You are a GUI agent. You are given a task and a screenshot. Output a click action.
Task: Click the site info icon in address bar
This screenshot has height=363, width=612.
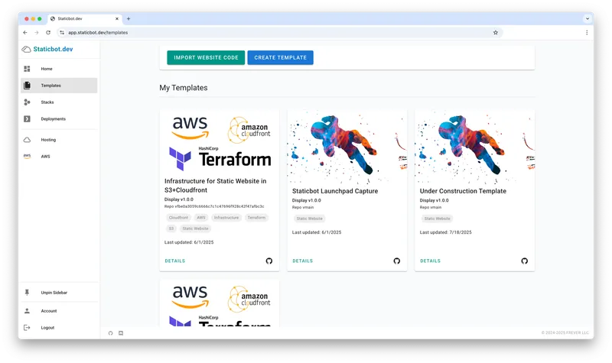point(62,33)
